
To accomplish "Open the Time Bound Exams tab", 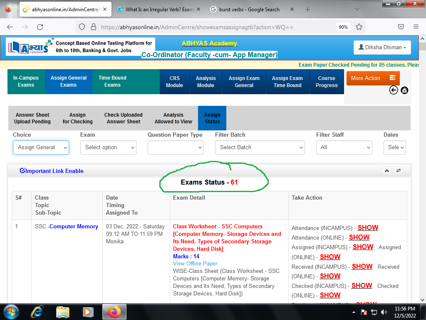I will pyautogui.click(x=112, y=81).
